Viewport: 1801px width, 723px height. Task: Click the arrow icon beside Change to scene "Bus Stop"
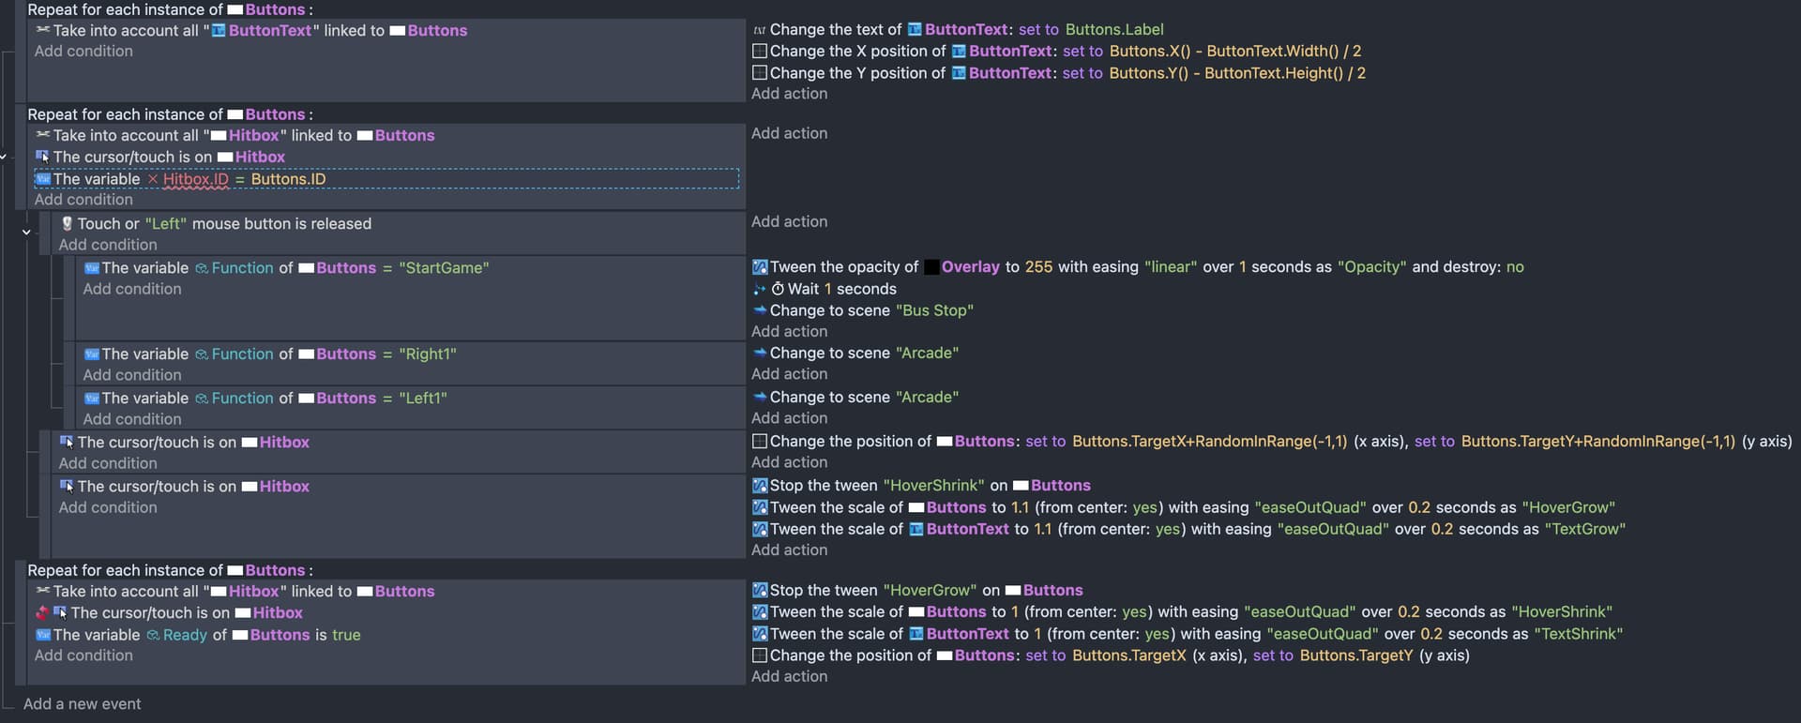point(760,310)
